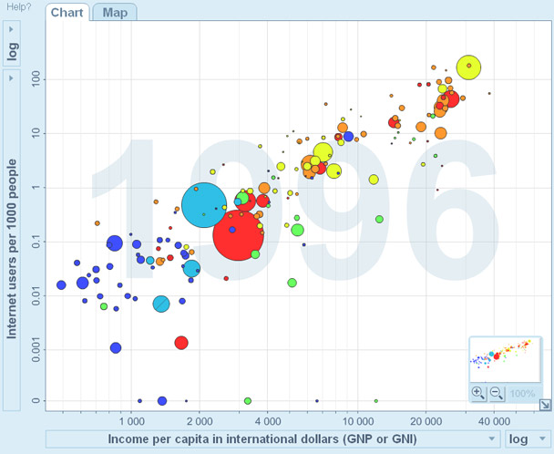Viewport: 554px width, 454px height.
Task: Click the expand arrow icon in chart corner
Action: pyautogui.click(x=544, y=406)
